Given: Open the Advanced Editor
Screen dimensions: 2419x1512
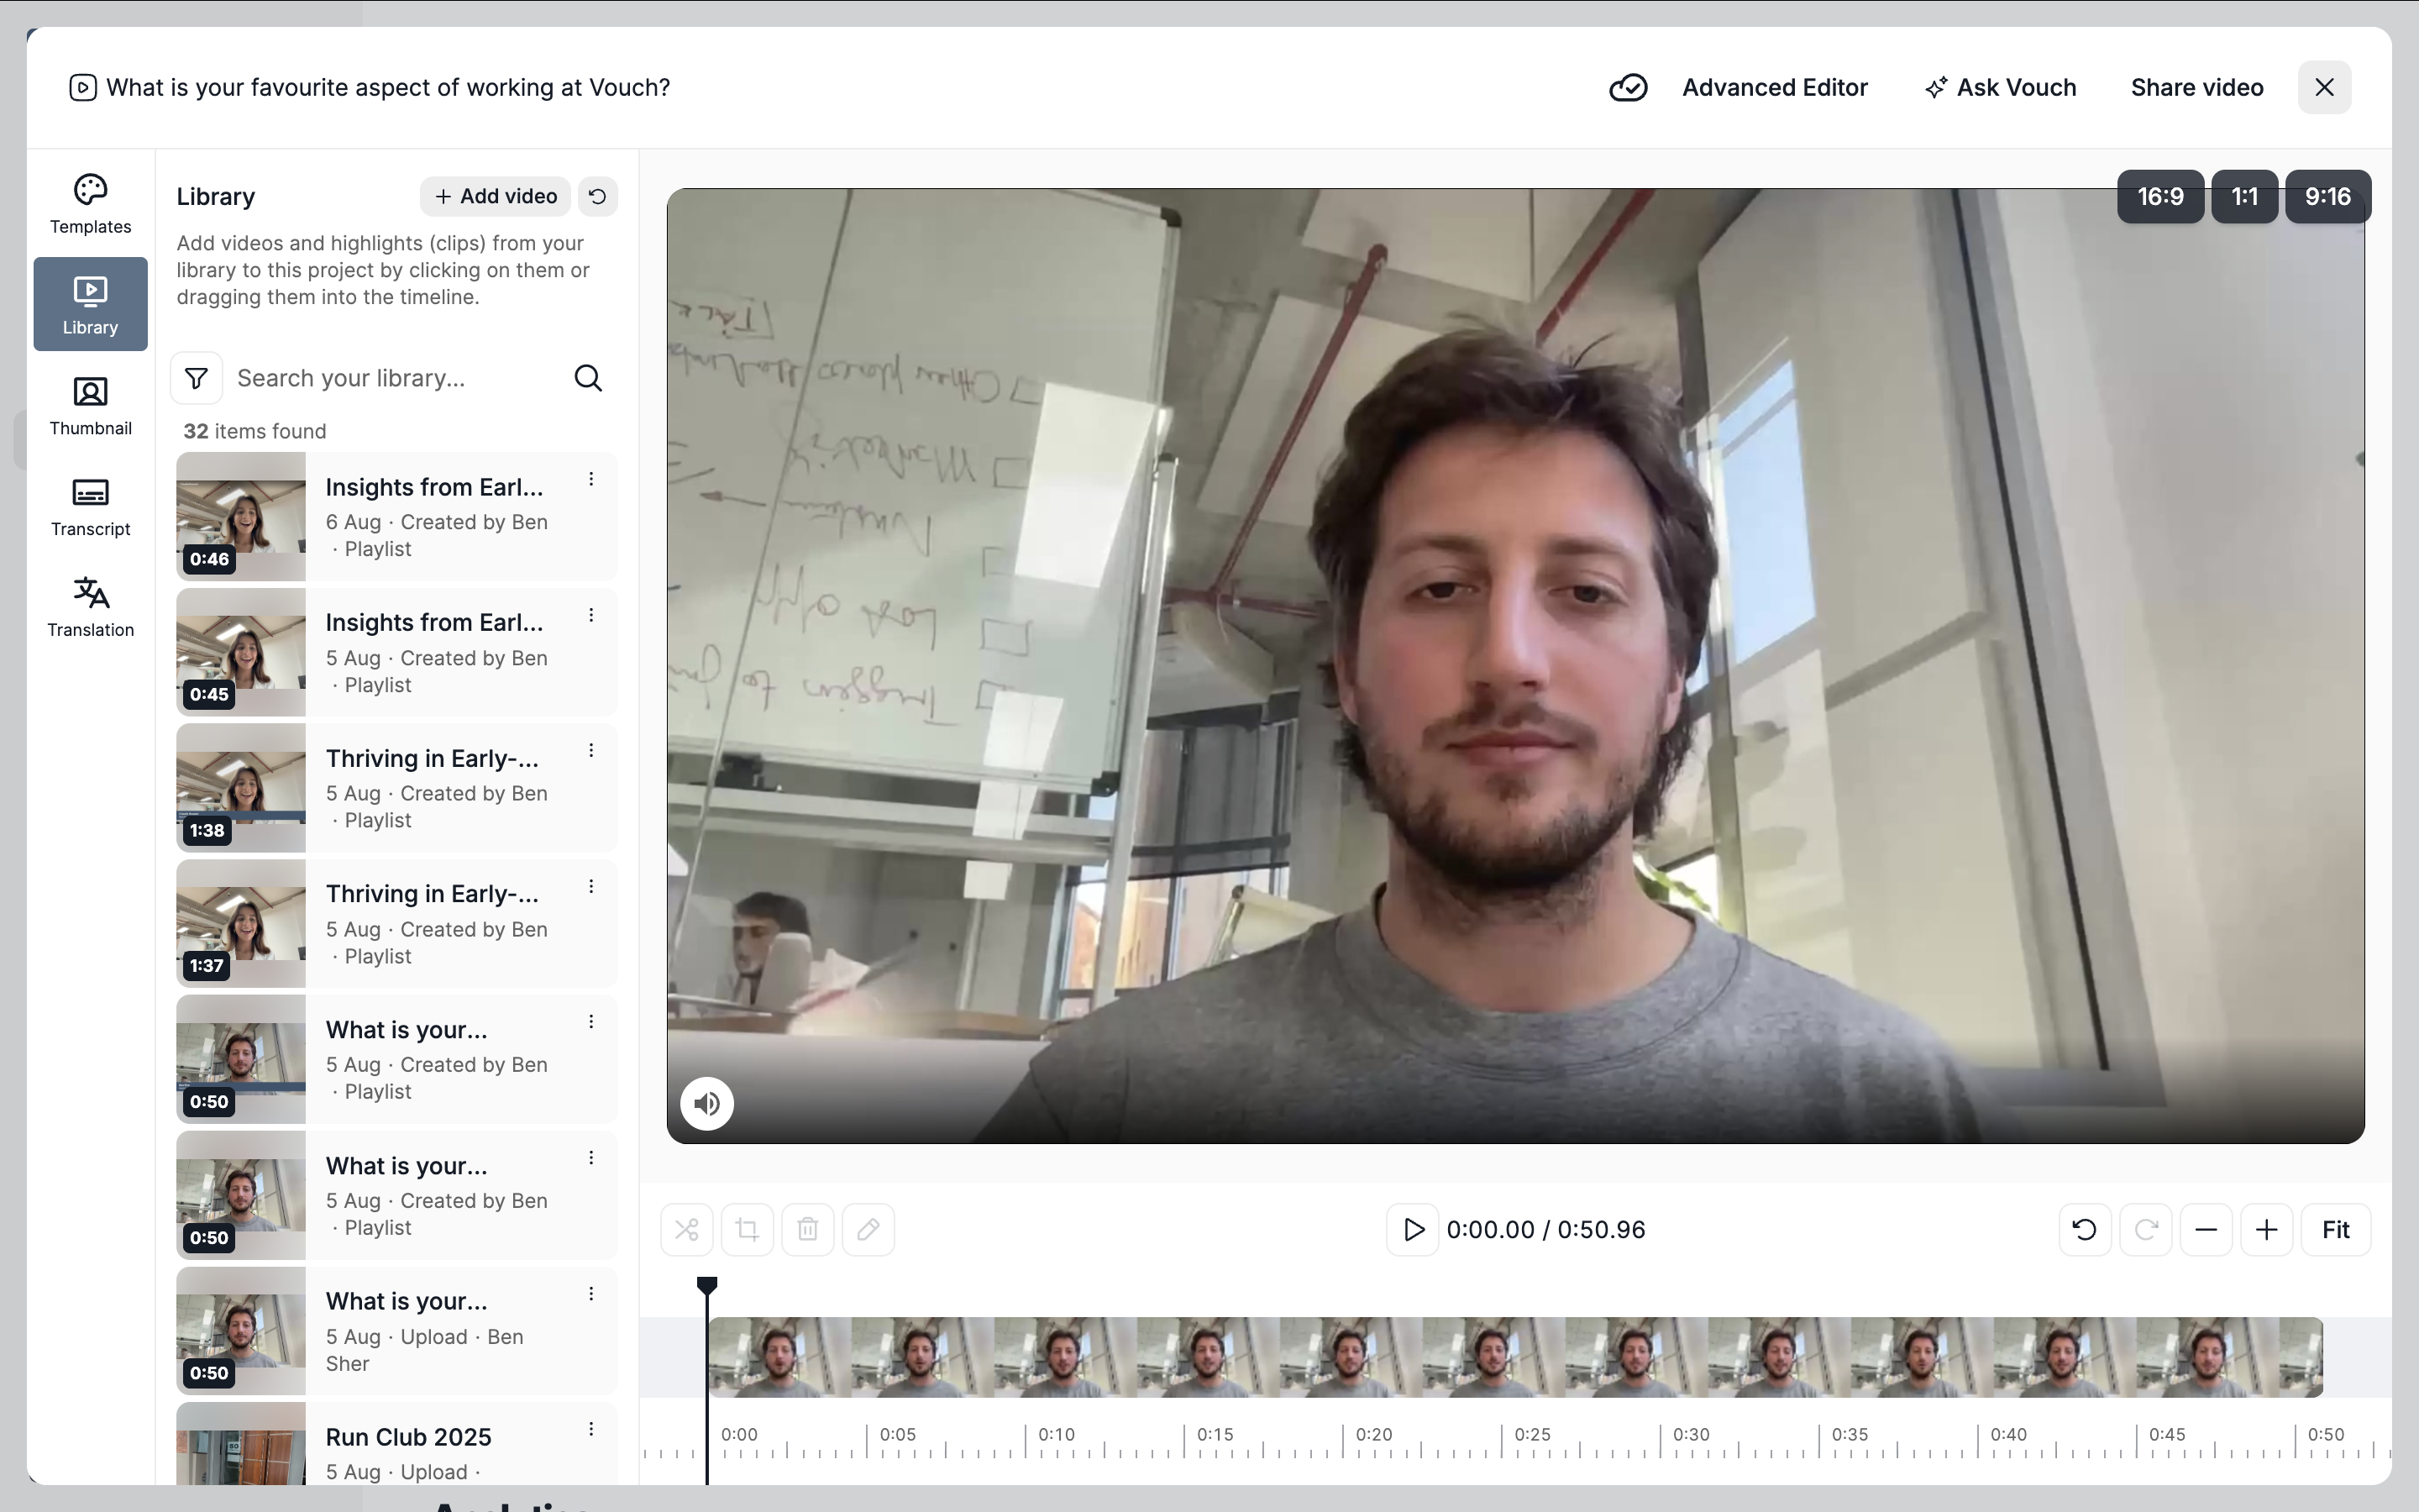Looking at the screenshot, I should pyautogui.click(x=1776, y=88).
